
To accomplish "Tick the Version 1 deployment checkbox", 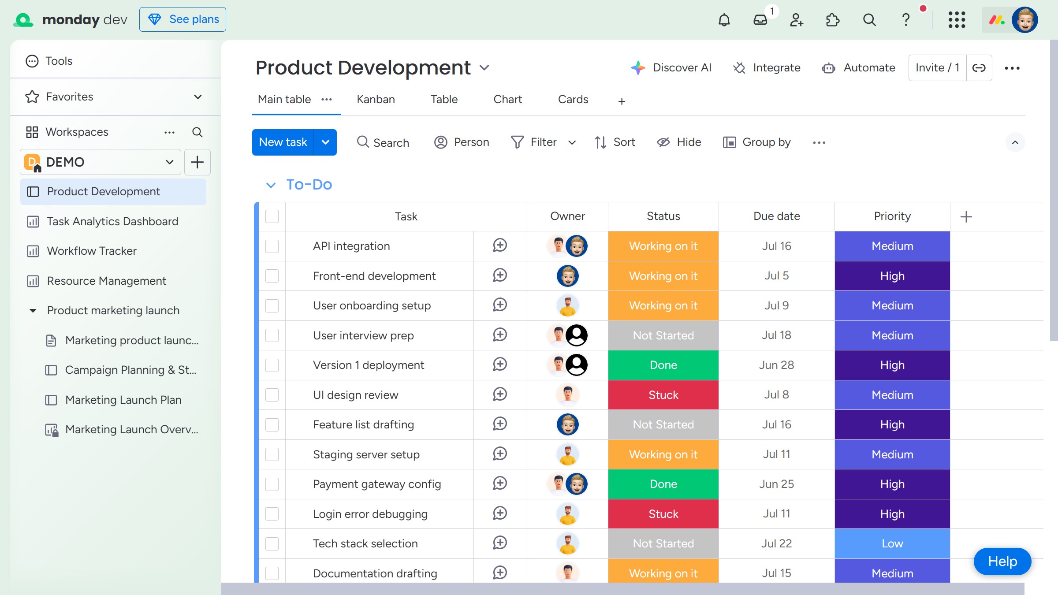I will pyautogui.click(x=272, y=365).
